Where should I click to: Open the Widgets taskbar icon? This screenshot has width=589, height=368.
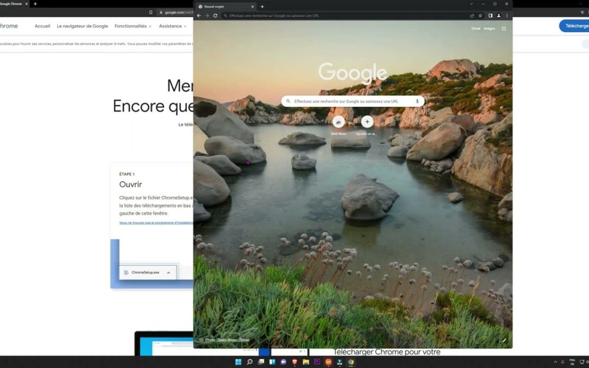pos(272,362)
